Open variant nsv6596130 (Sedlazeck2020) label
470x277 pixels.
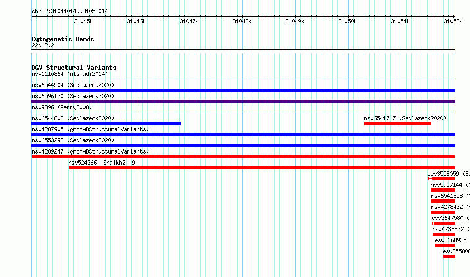[73, 96]
